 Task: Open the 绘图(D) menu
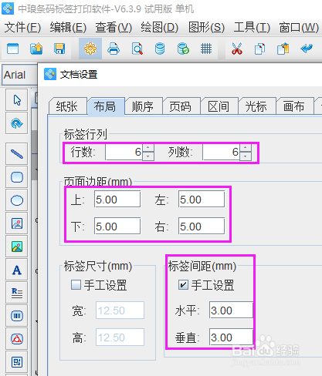(x=160, y=27)
